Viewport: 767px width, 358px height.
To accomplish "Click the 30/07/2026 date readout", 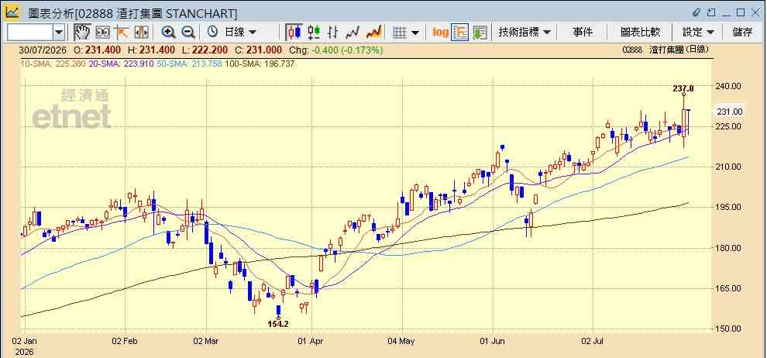I will [43, 50].
